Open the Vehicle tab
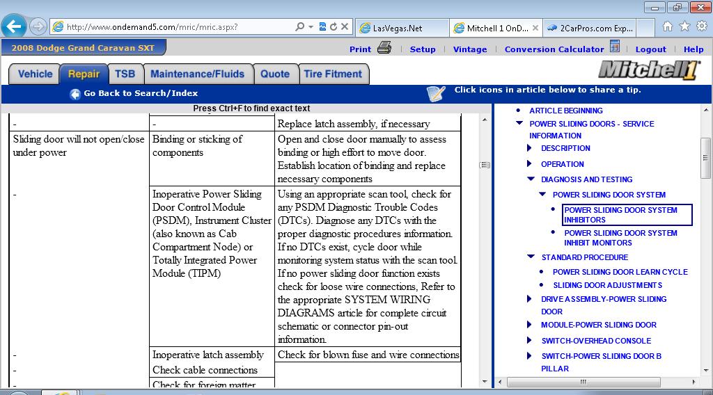Screen dimensions: 713x395 [x=35, y=74]
